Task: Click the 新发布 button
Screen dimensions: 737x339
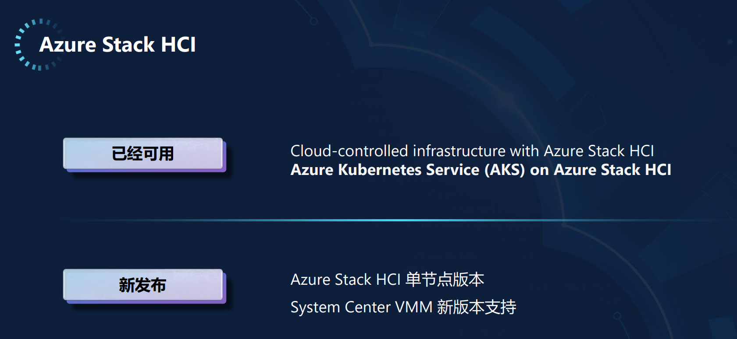Action: [x=143, y=285]
